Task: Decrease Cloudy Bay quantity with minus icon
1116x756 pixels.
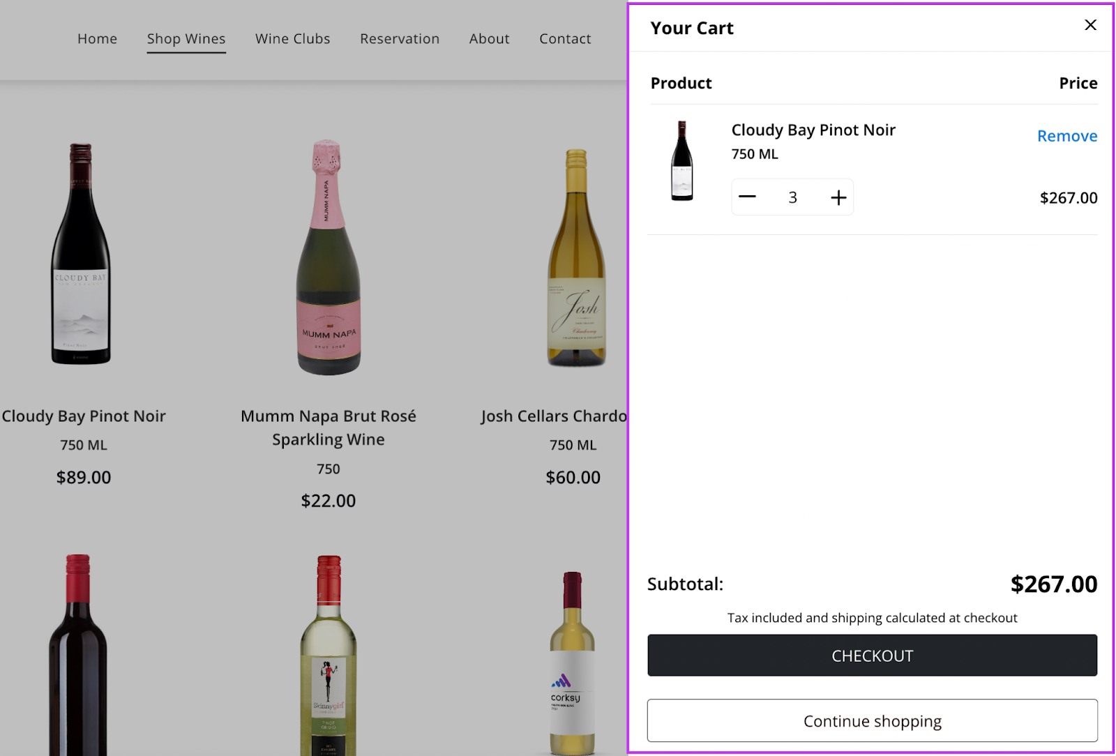Action: tap(747, 197)
